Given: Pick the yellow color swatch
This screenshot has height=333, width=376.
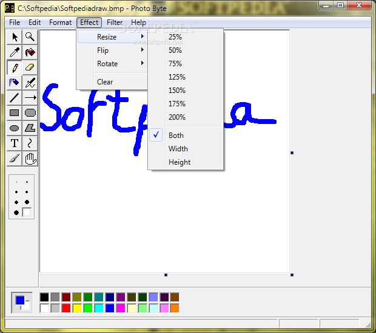Looking at the screenshot, I should 77,308.
